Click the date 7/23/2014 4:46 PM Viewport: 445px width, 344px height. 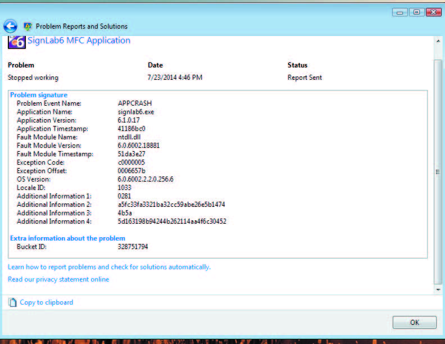175,78
